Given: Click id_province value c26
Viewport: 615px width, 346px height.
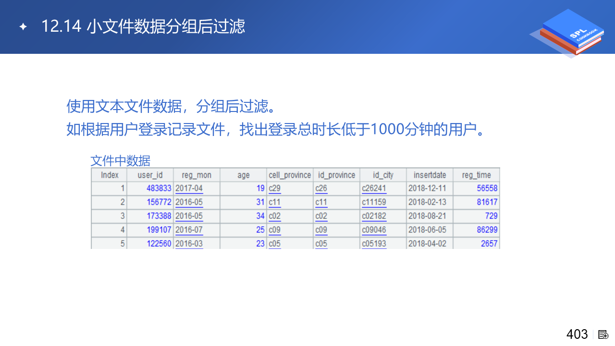Looking at the screenshot, I should click(x=336, y=188).
